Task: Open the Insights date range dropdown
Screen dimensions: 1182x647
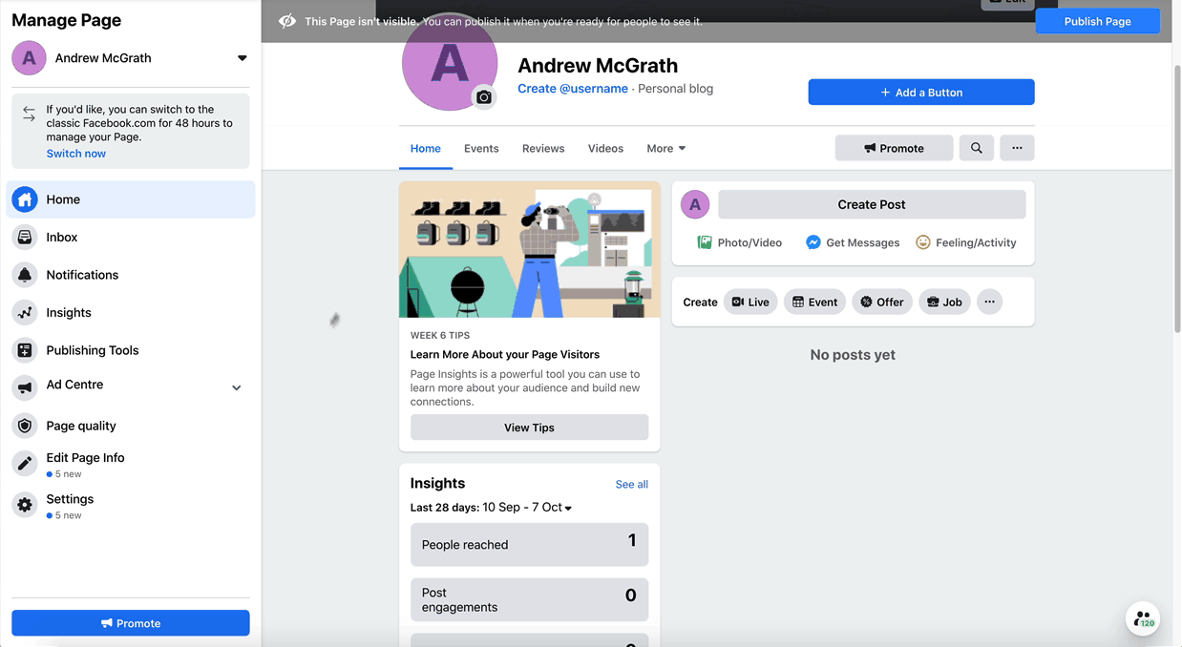Action: [x=568, y=508]
